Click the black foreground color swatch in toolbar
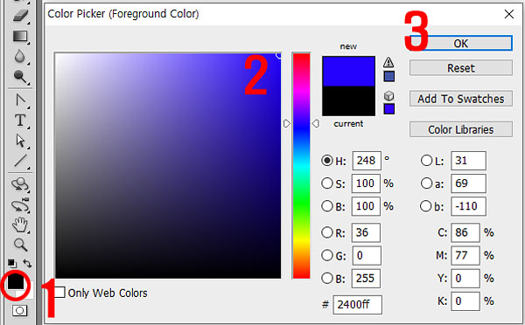 point(16,281)
